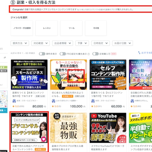Click 定期購入可 badge on 初心者さんも商品 card
Image resolution: width=152 pixels, height=152 pixels.
[67, 96]
